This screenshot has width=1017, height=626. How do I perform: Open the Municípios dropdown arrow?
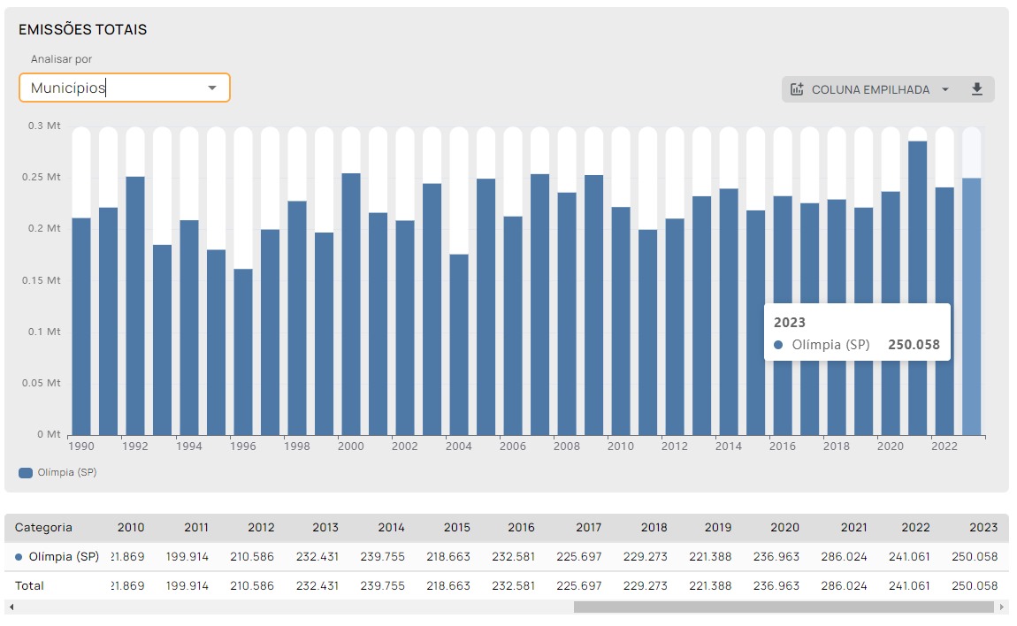(x=211, y=88)
